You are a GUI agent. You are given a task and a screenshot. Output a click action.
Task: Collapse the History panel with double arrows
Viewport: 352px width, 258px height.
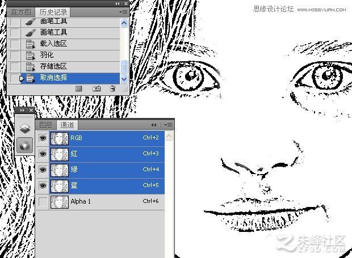point(118,3)
